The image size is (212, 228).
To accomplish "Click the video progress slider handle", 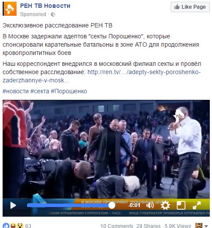I will point(112,205).
